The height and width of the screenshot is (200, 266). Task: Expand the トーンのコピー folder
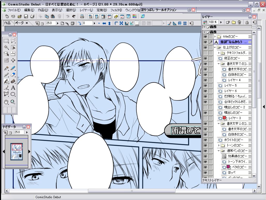219,145
